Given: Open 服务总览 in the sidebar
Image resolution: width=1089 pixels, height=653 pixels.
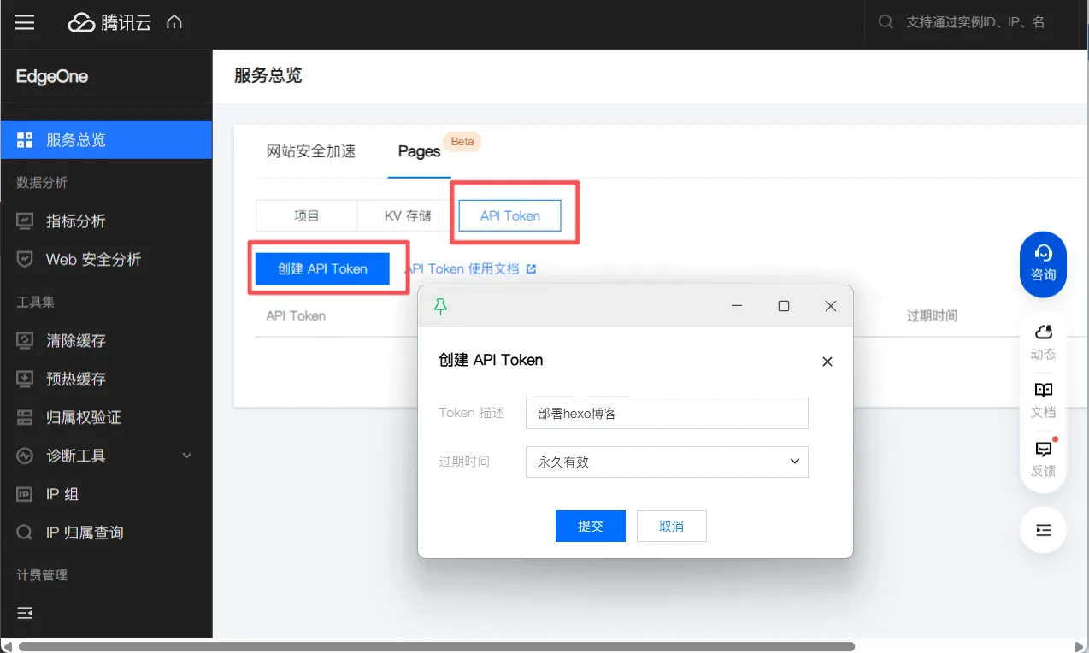Looking at the screenshot, I should click(x=106, y=140).
